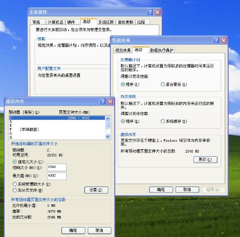Viewport: 240px width, 237px height.
Task: Select drive C: row in list
Action: coord(57,118)
